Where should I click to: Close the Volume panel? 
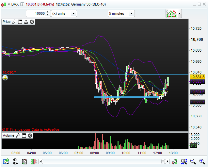(30, 136)
